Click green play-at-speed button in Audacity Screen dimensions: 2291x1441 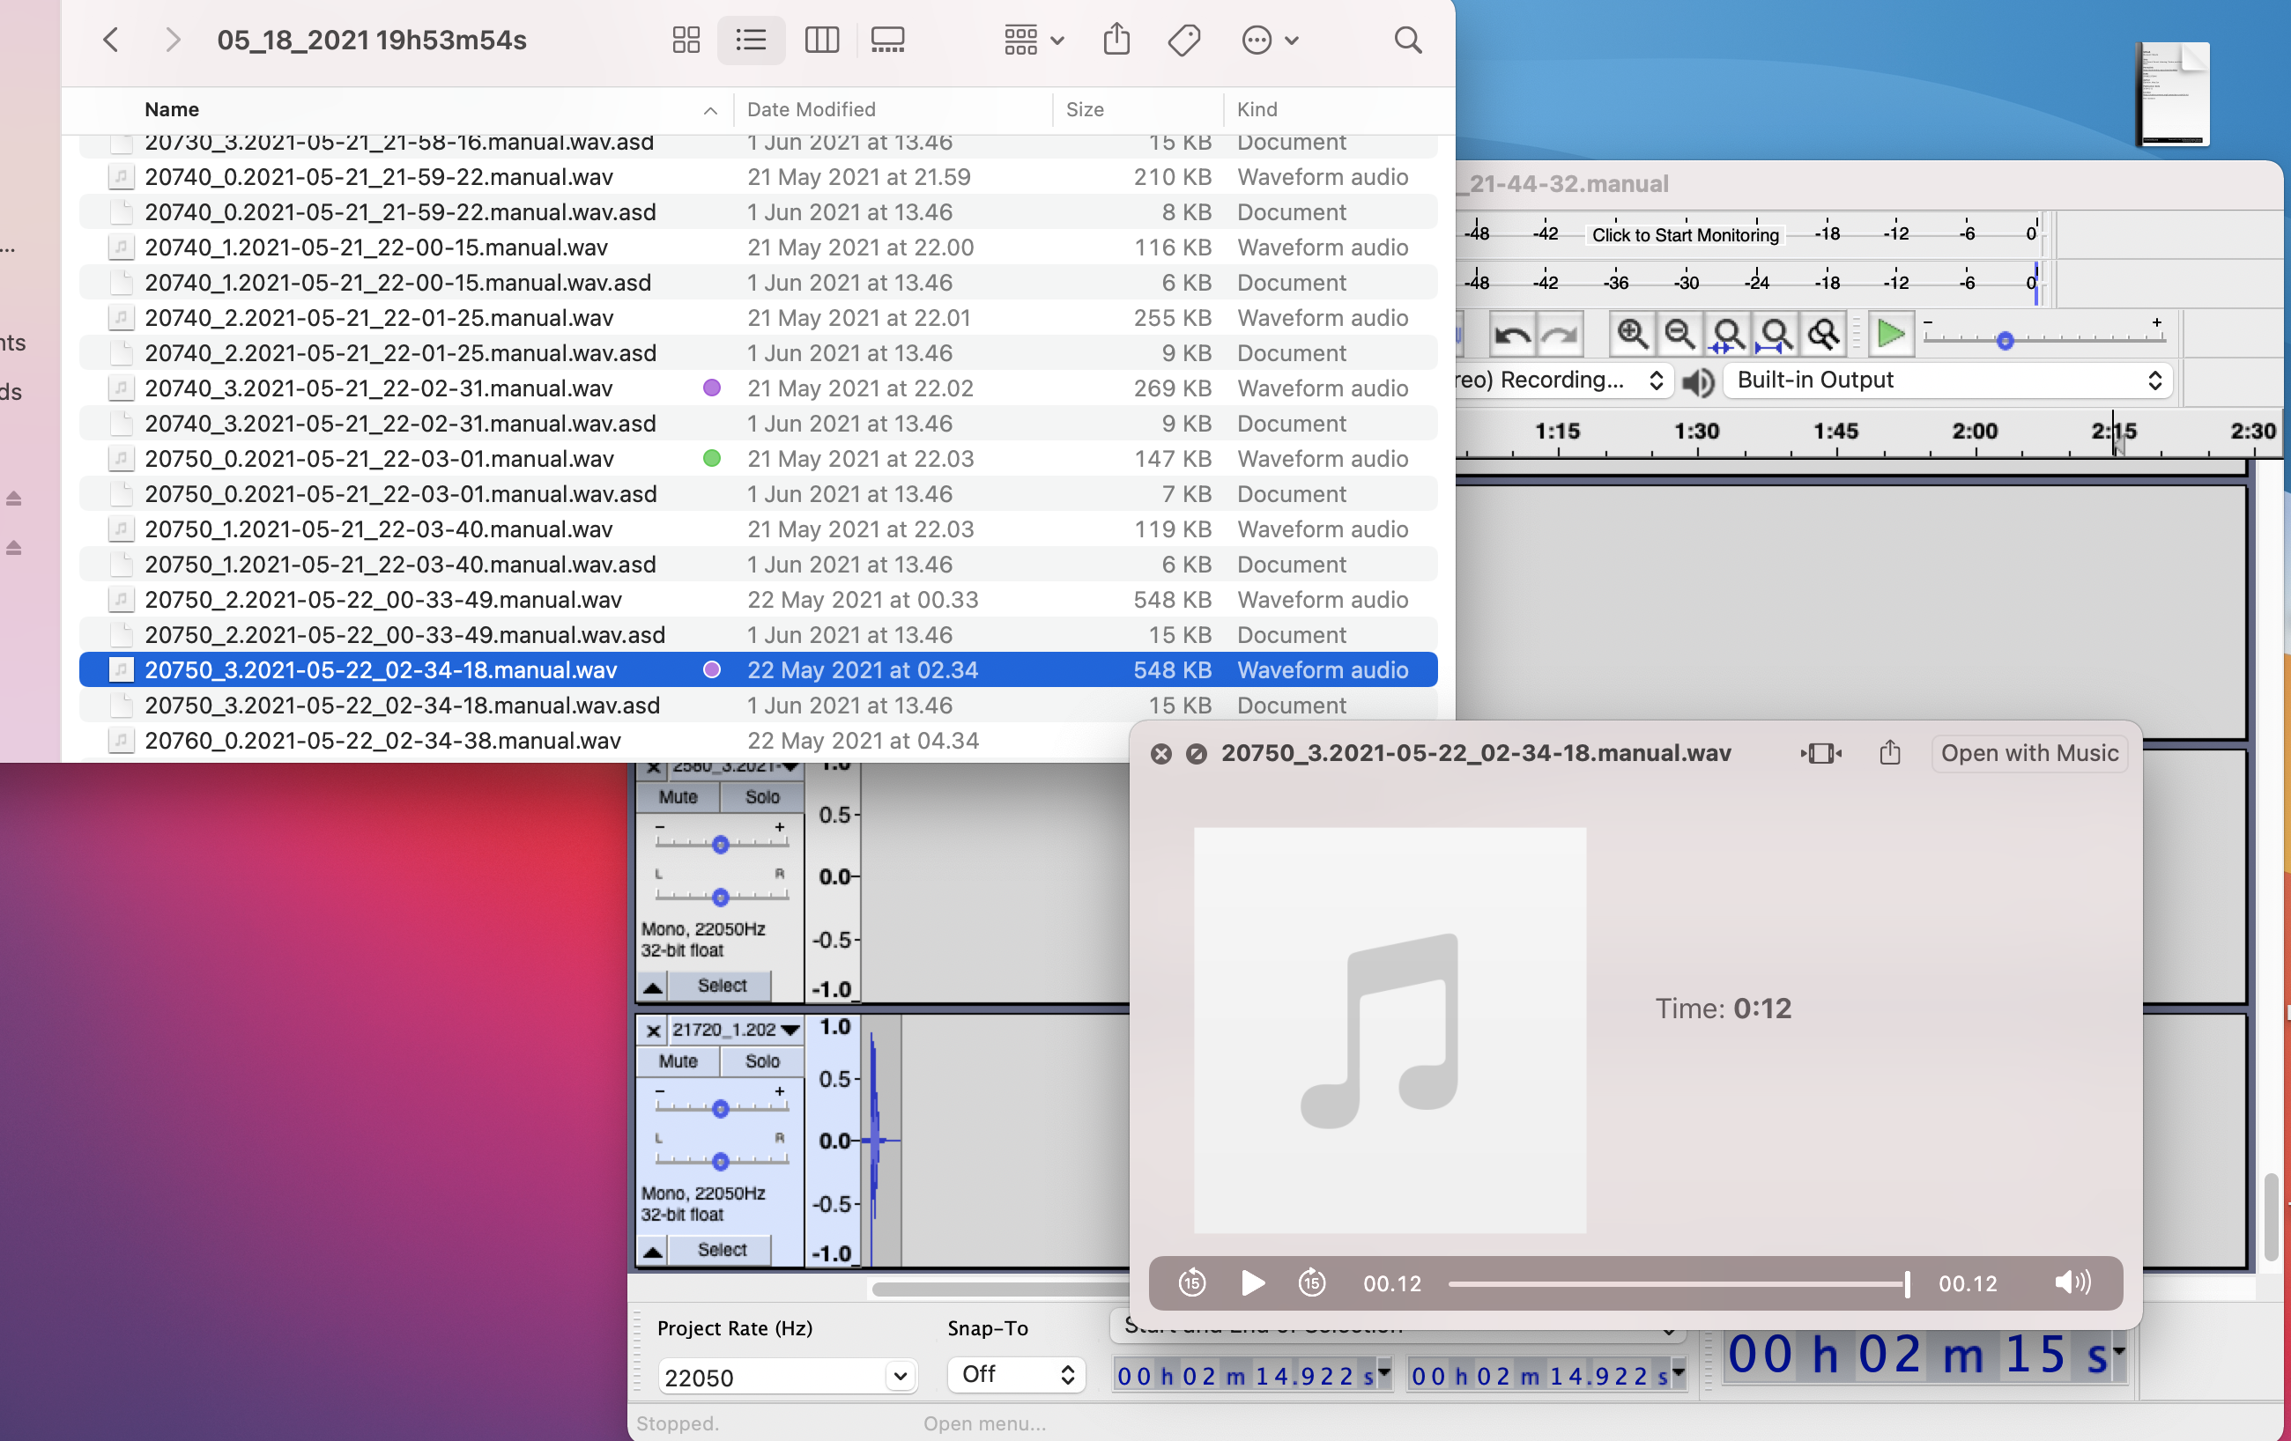[1889, 334]
